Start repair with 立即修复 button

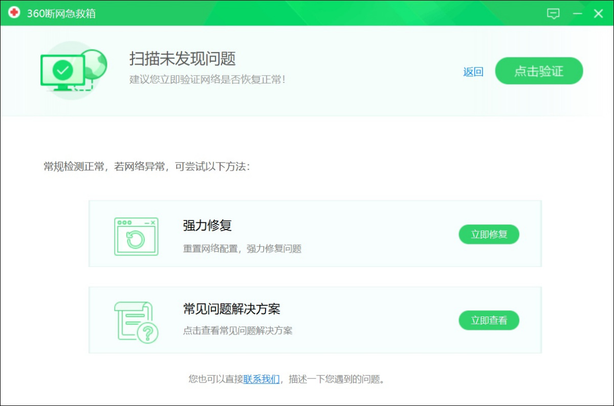[489, 234]
